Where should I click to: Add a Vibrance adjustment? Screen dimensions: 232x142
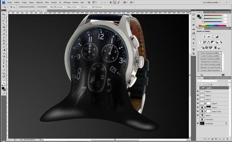coord(201,42)
